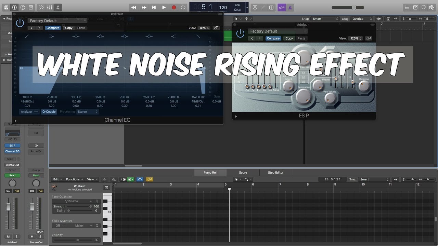Open the time signature and key dropdown
This screenshot has width=438, height=246.
pos(247,7)
